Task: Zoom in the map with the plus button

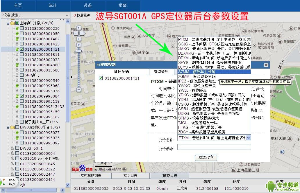Action: (79, 45)
